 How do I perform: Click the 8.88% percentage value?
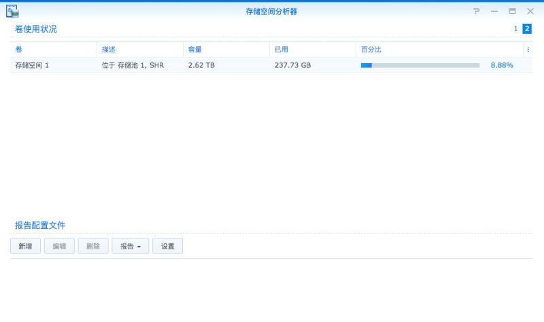[x=502, y=65]
